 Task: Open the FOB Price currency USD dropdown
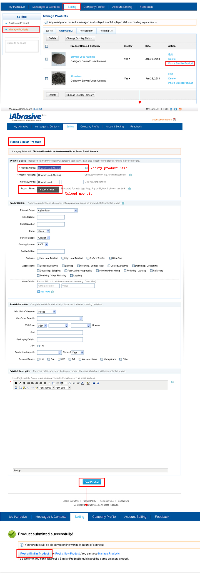click(42, 325)
